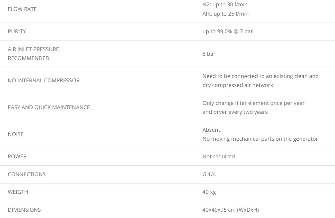Screen dimensions: 335x218
Task: Click the AIR up to 25 l/min text
Action: (x=225, y=14)
